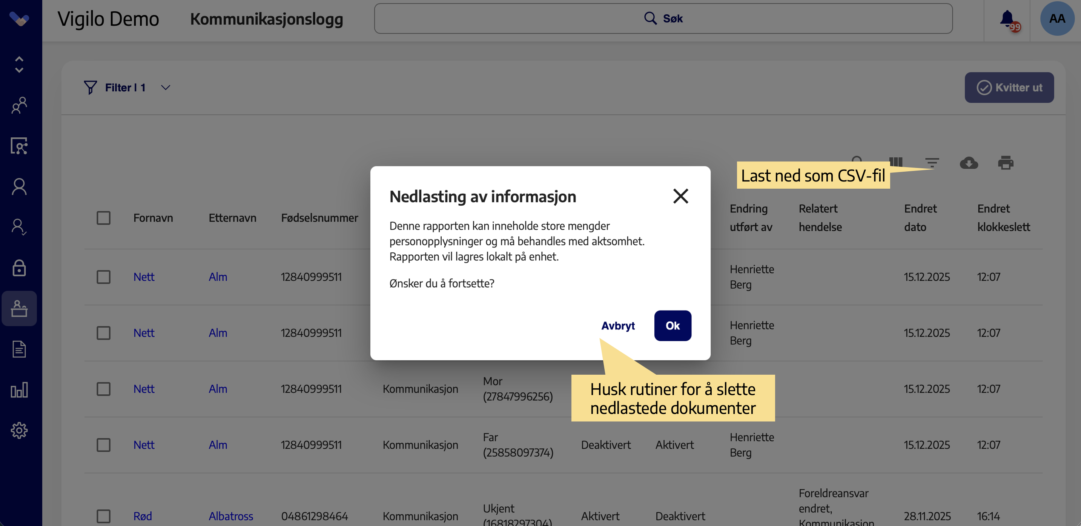The height and width of the screenshot is (526, 1081).
Task: Click the Kvitter ut button
Action: coord(1009,87)
